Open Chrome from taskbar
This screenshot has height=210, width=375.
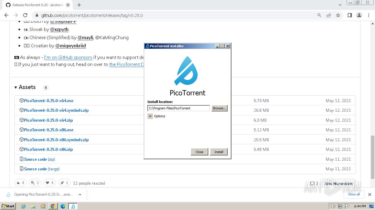(53, 206)
